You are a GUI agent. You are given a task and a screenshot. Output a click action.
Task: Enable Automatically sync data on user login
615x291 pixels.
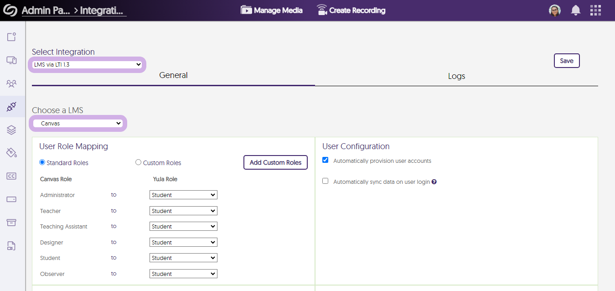[326, 181]
